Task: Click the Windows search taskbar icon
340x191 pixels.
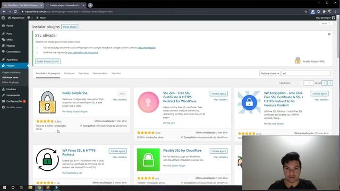Action: click(x=13, y=187)
